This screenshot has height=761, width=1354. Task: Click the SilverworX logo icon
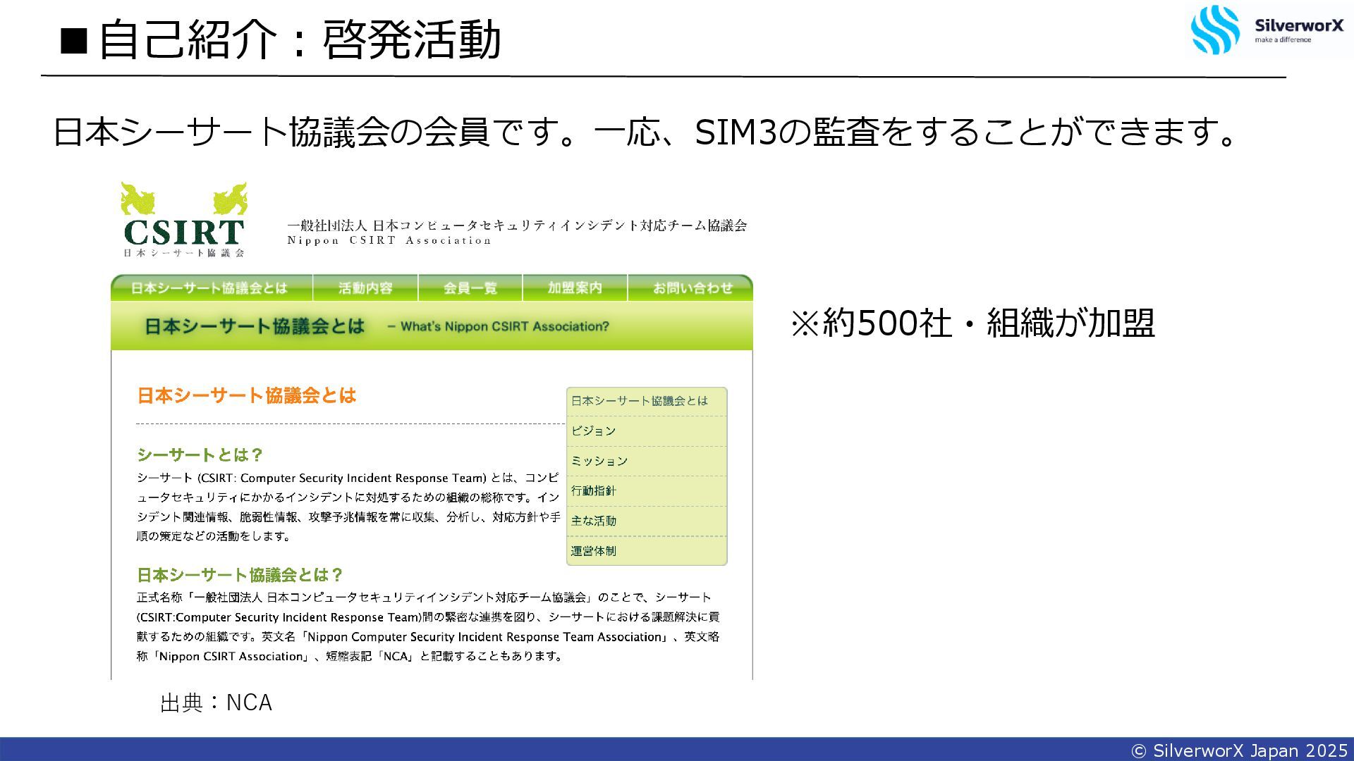[x=1214, y=30]
